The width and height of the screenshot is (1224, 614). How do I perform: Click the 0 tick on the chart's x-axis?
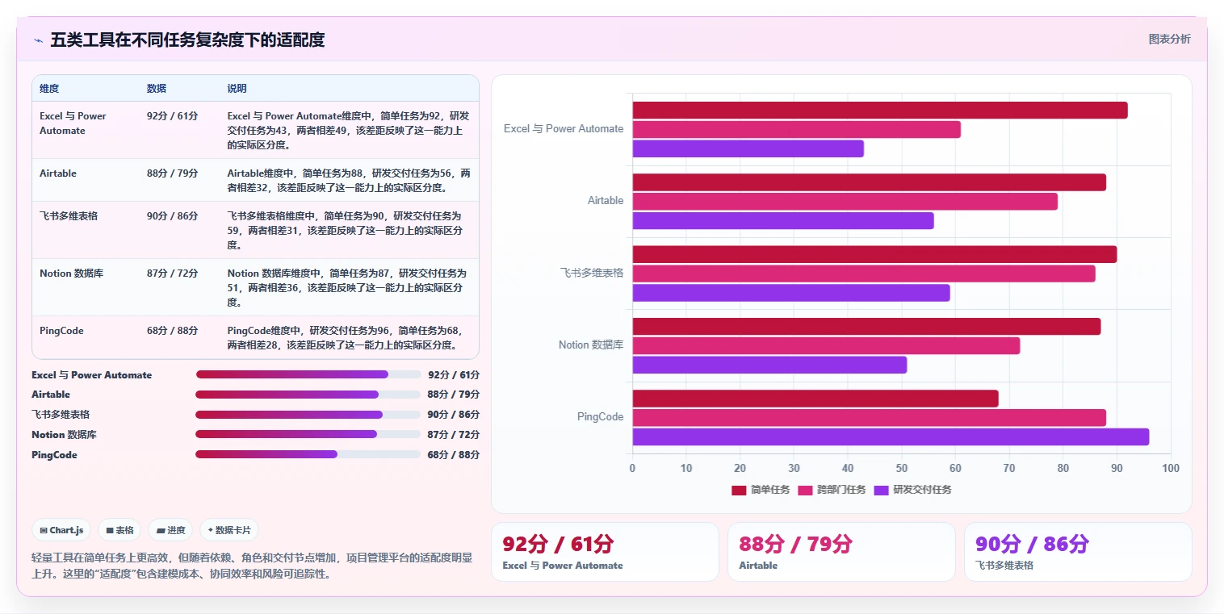point(632,469)
